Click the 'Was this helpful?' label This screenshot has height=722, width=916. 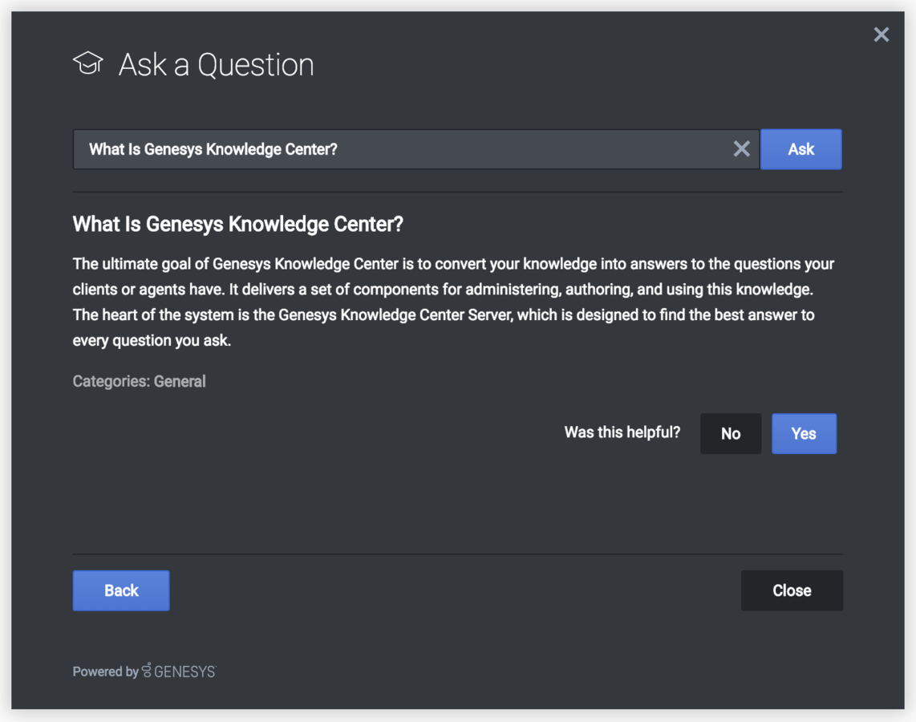[x=622, y=432]
